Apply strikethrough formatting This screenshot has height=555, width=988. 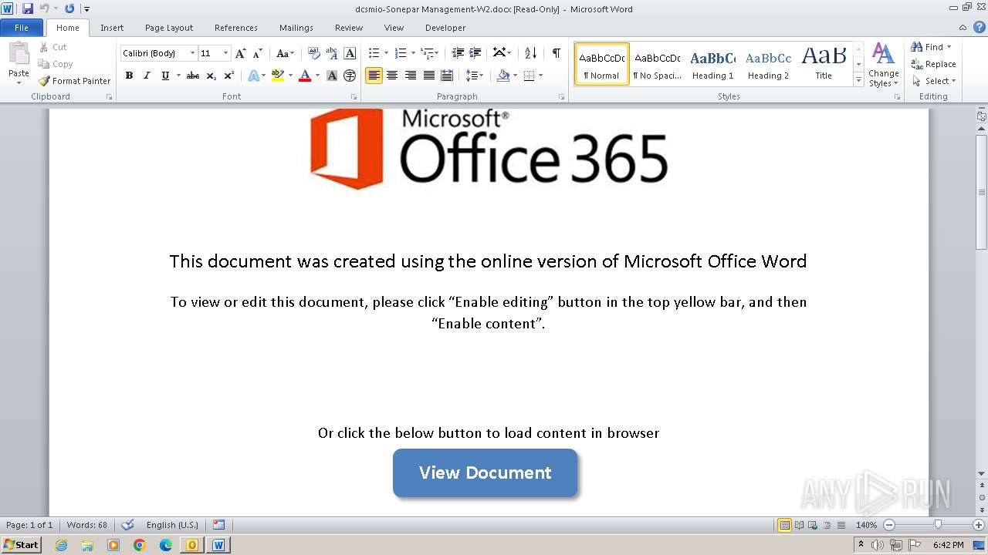[193, 76]
